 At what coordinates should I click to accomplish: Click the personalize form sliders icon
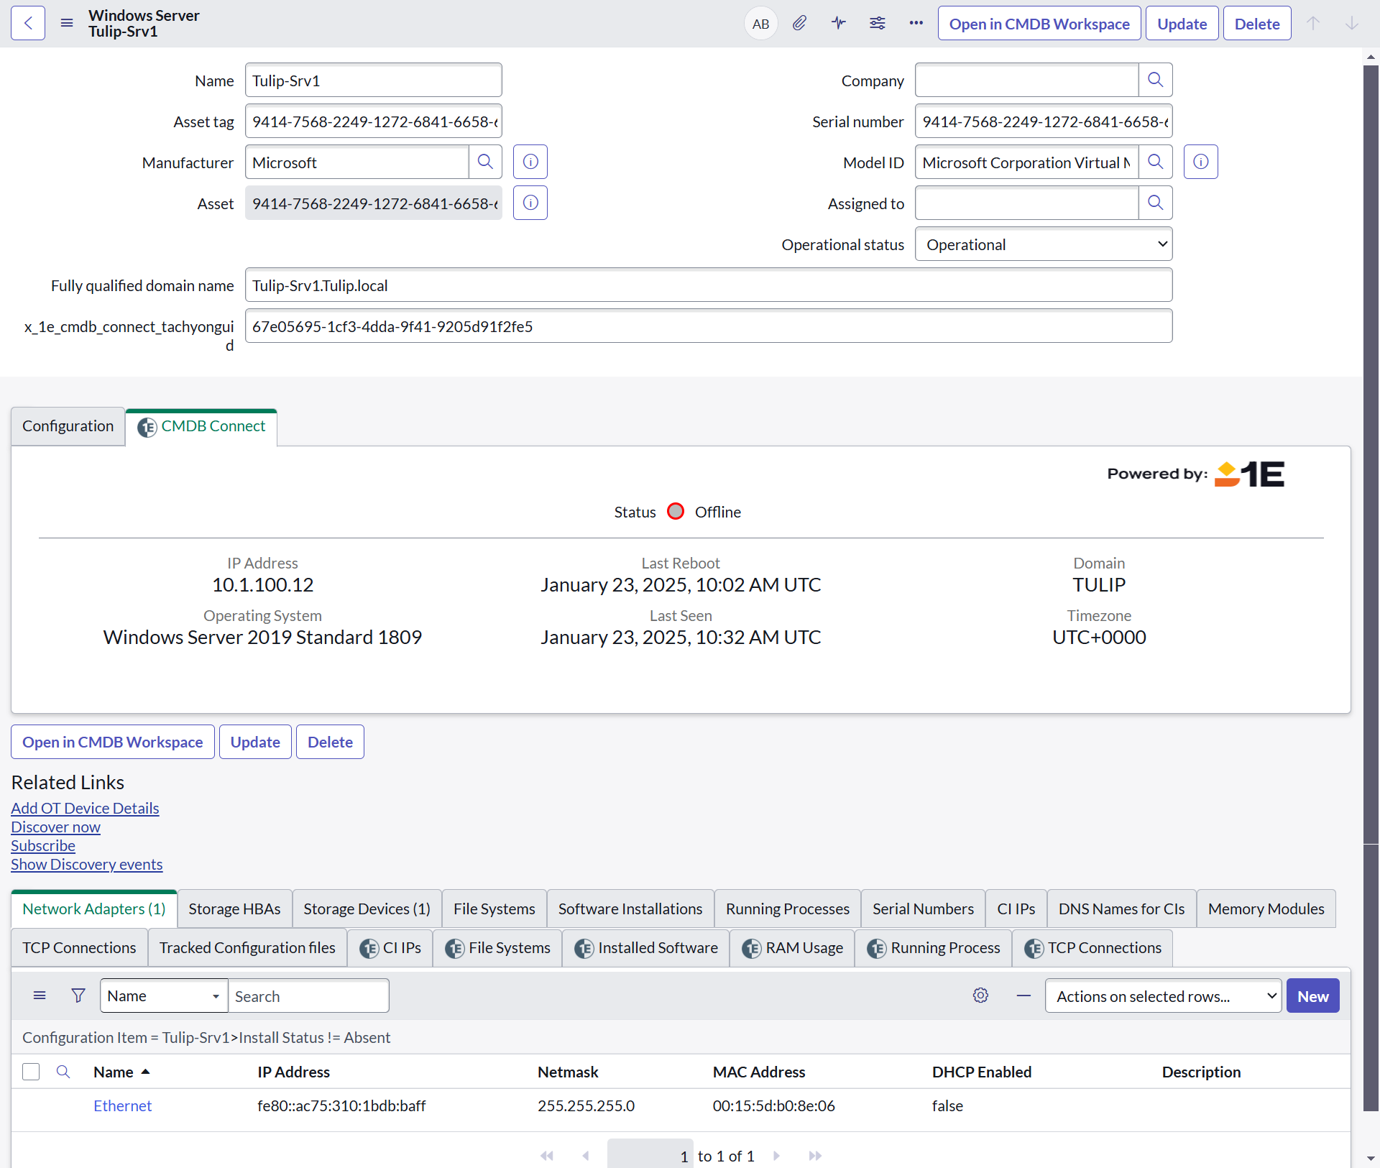877,23
